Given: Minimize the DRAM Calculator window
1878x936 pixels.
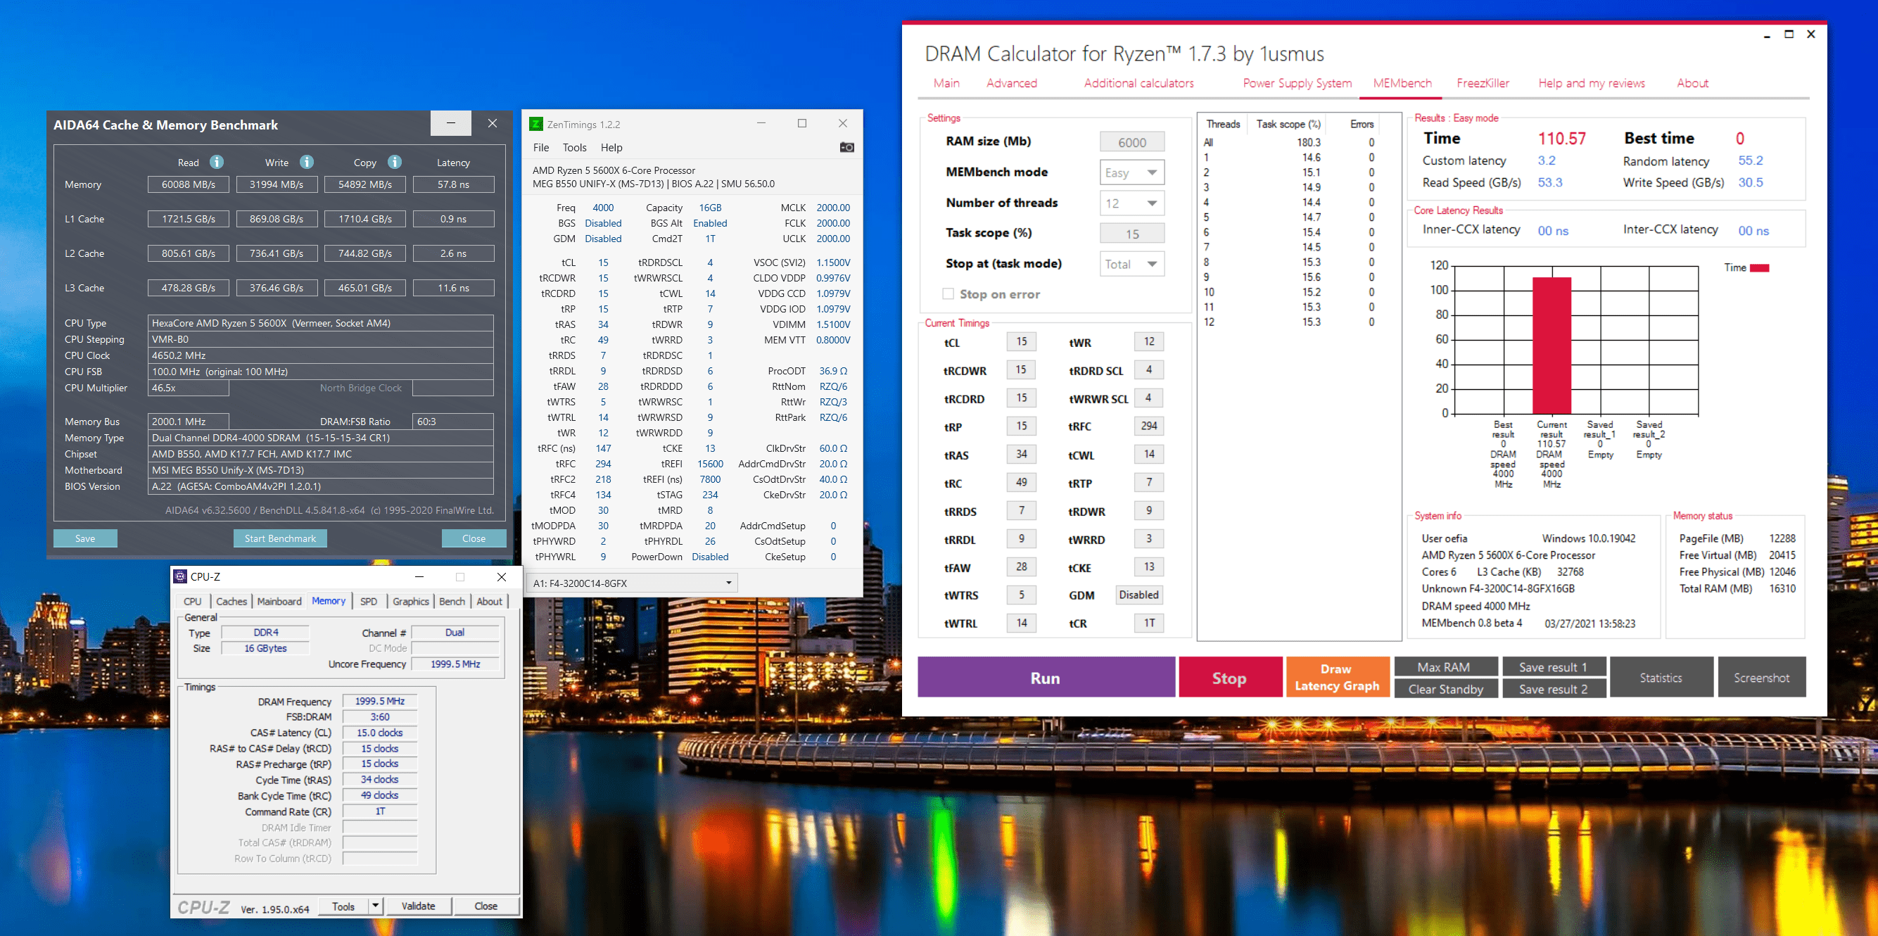Looking at the screenshot, I should click(1766, 35).
